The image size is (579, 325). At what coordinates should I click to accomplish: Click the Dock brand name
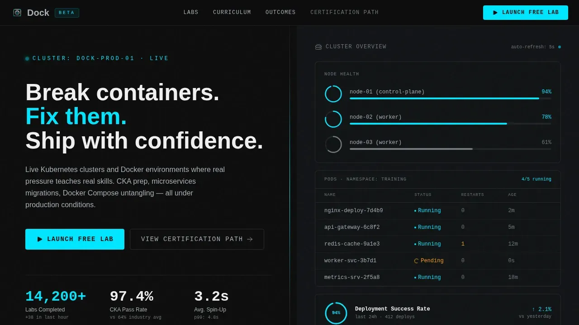38,13
